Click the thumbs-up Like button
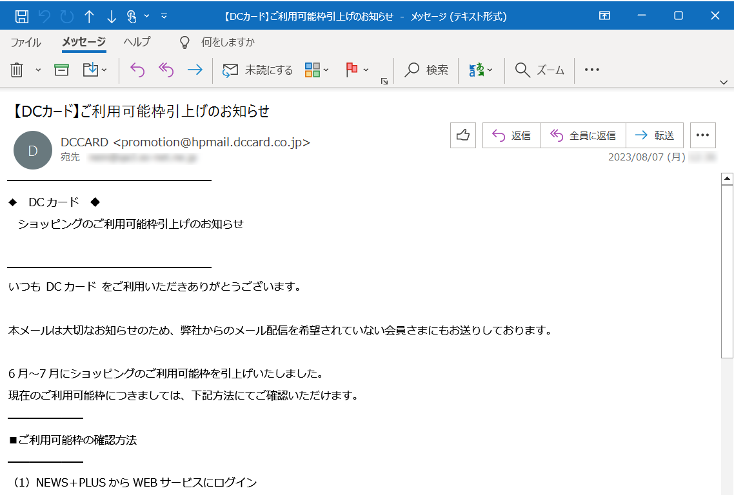 click(x=462, y=135)
